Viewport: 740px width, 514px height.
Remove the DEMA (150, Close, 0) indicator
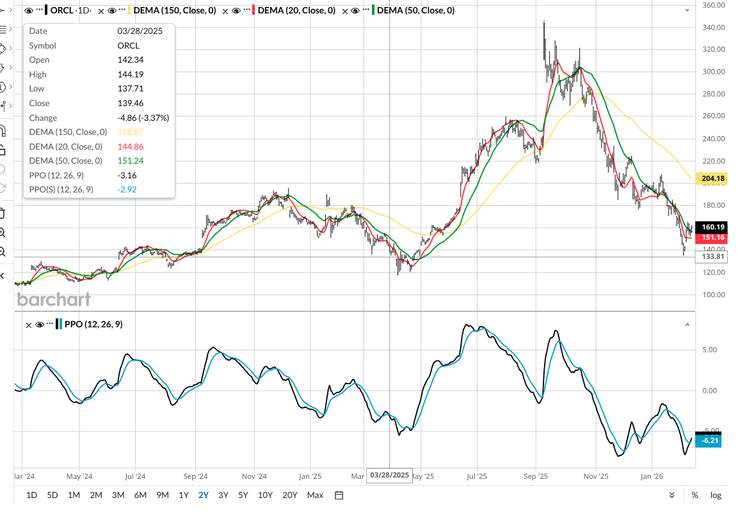[101, 11]
